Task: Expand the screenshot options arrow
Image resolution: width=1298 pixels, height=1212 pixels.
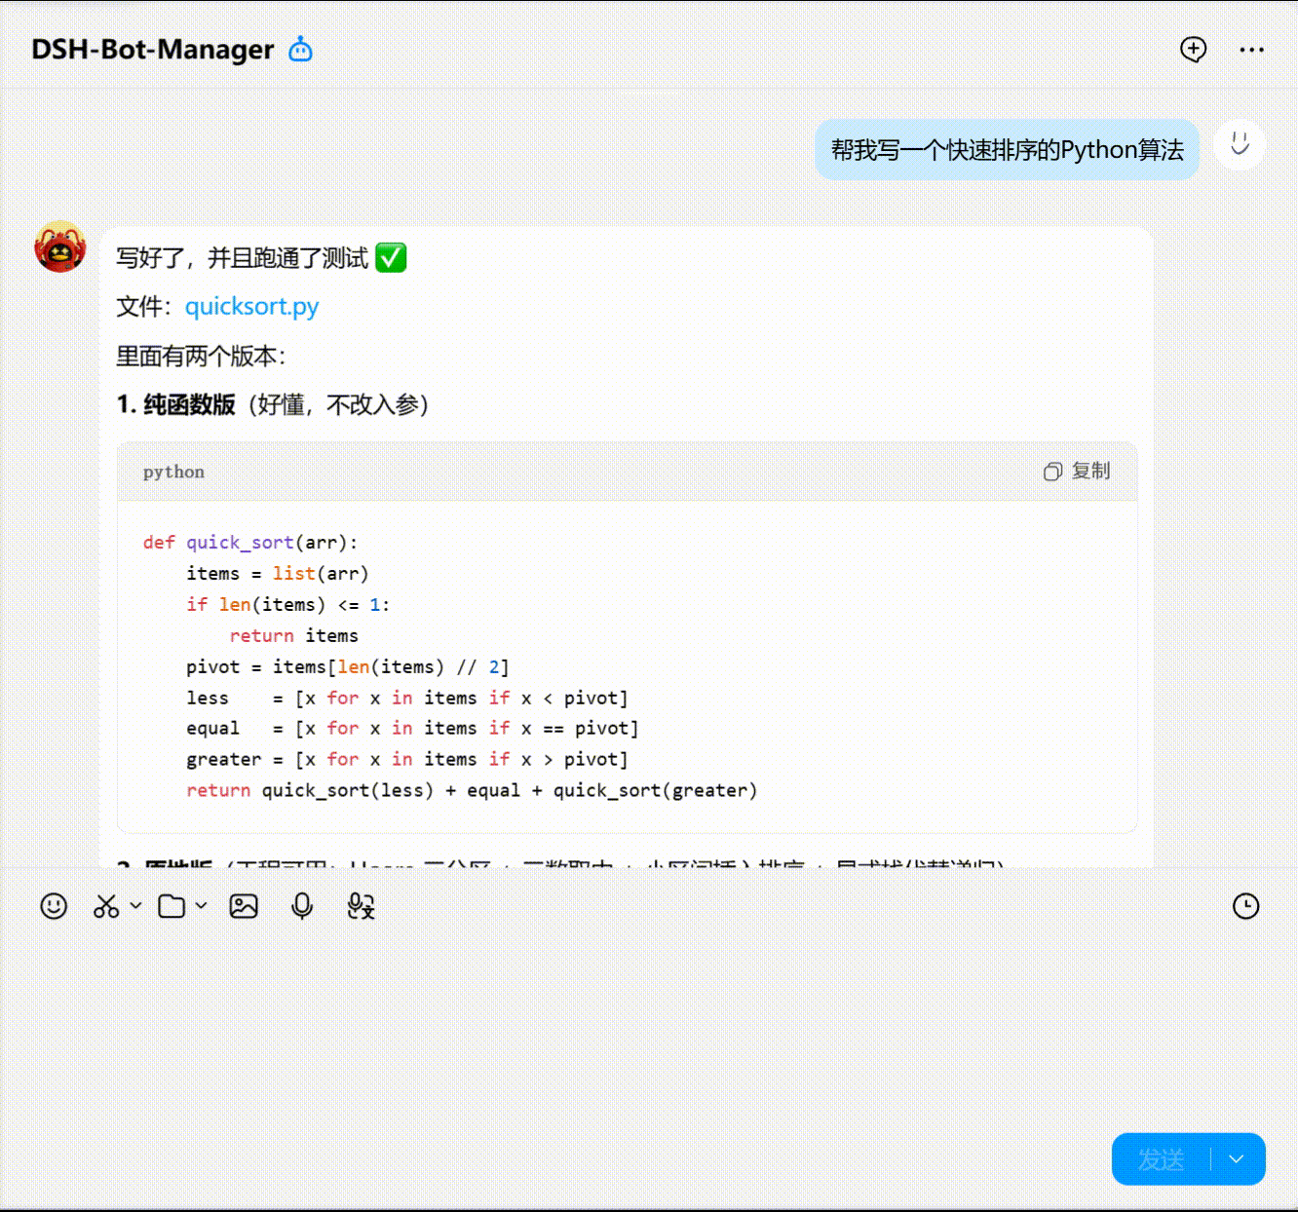Action: tap(135, 905)
